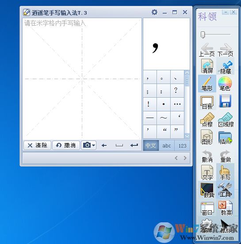The height and width of the screenshot is (244, 241).
Task: Switch to the 123 input tab
Action: click(x=182, y=146)
